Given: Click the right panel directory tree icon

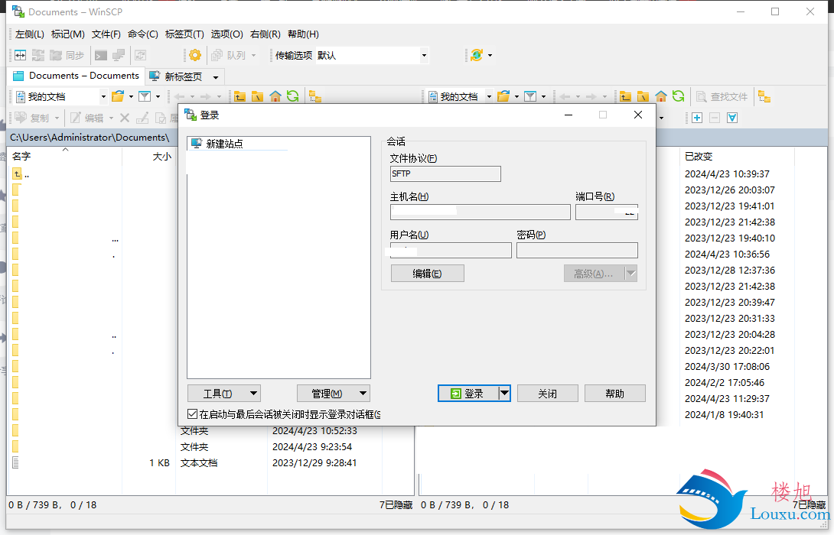Looking at the screenshot, I should click(x=764, y=97).
